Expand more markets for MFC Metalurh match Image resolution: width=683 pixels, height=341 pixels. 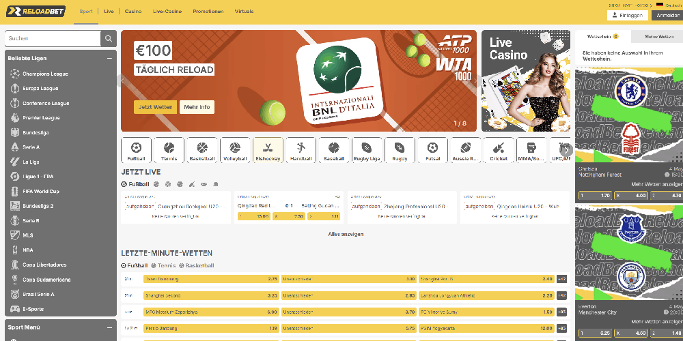click(x=562, y=312)
